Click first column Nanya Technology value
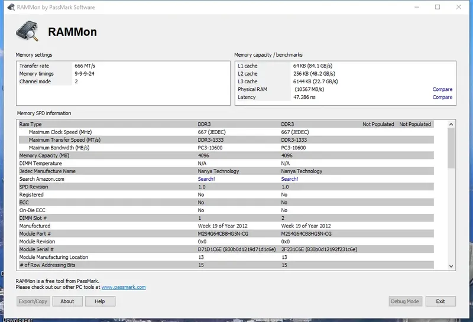 click(x=218, y=171)
